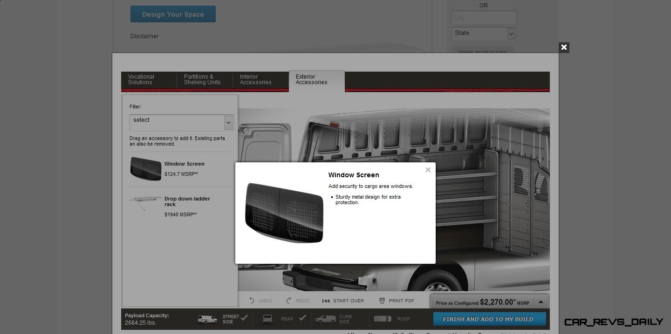The width and height of the screenshot is (671, 334).
Task: Open the Disclaimer link
Action: [144, 36]
